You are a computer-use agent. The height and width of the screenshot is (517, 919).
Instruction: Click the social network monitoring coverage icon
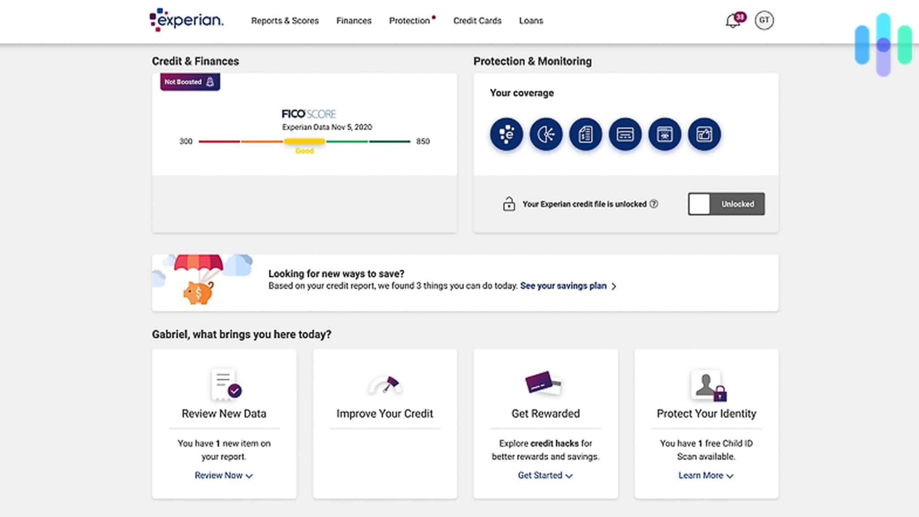(704, 135)
